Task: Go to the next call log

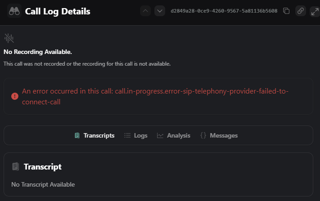Action: 160,11
